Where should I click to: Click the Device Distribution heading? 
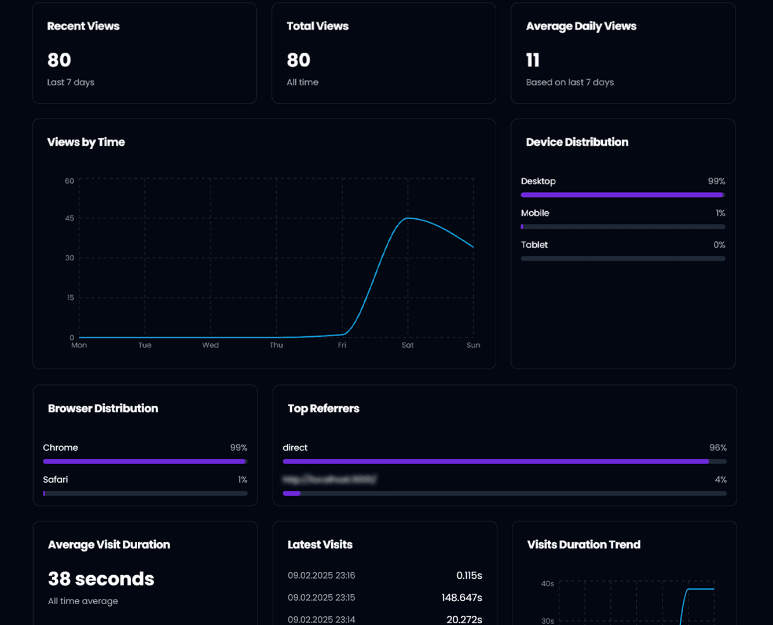pos(577,142)
